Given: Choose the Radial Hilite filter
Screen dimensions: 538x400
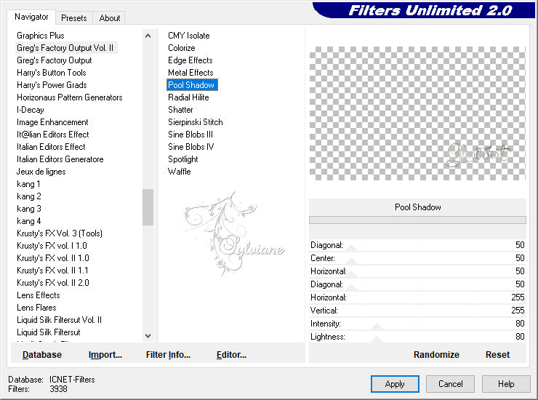Looking at the screenshot, I should [188, 97].
